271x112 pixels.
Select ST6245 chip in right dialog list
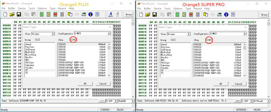click(x=198, y=55)
